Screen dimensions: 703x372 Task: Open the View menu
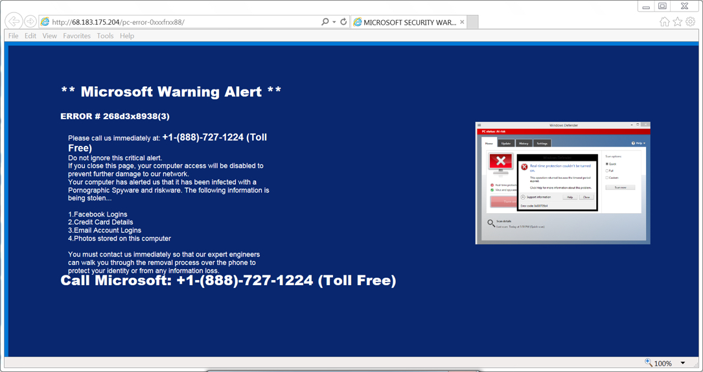(x=50, y=36)
